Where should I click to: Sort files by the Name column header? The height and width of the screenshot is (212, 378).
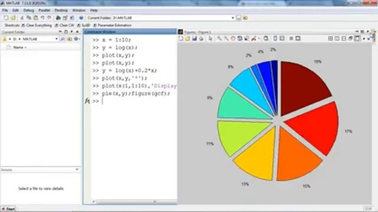tap(19, 47)
